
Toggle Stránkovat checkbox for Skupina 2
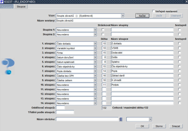pyautogui.click(x=103, y=34)
